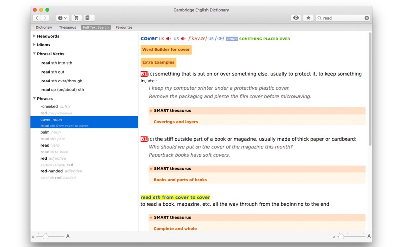Viewport: 396px width, 247px height.
Task: Play the US pronunciation speaker icon
Action: pos(183,39)
